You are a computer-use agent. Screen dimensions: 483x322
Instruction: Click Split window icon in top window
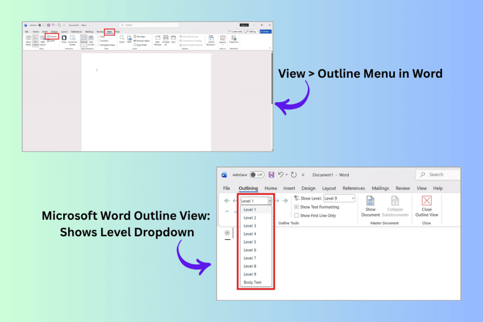point(174,39)
